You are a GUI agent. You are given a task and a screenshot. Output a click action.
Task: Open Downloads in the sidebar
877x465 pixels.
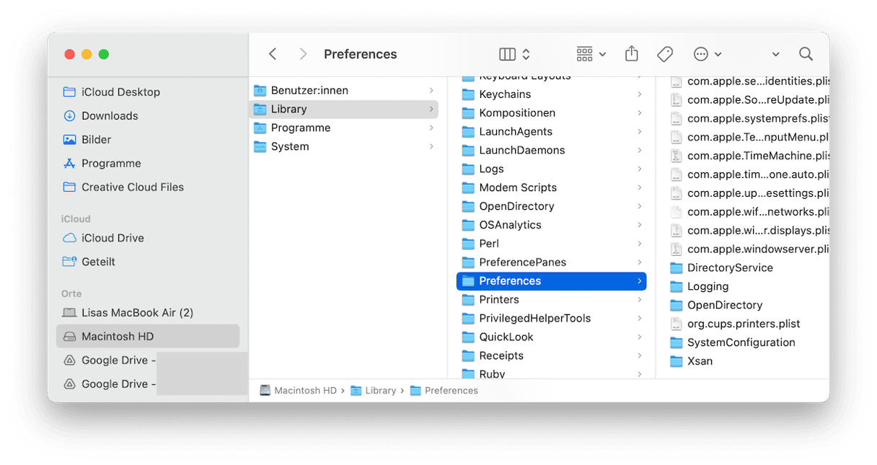coord(148,115)
